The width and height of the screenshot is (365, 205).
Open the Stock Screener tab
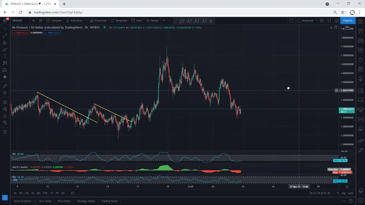(22, 201)
